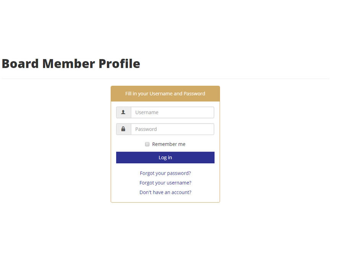Click the padlock icon beside Password field

point(123,129)
